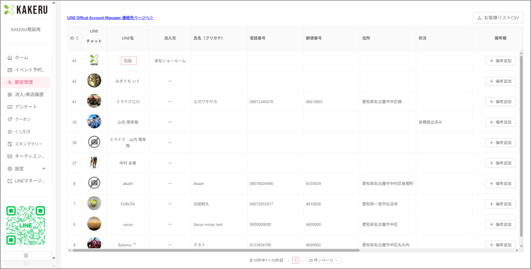Add a note with 備考追加 for 石田's row
Viewport: 531px width, 269px height.
point(501,61)
